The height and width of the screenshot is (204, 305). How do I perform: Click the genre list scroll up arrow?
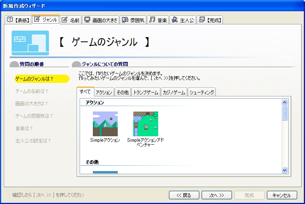tap(284, 103)
